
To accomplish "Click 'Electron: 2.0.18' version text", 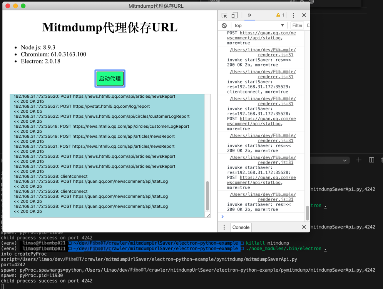I will click(x=40, y=61).
